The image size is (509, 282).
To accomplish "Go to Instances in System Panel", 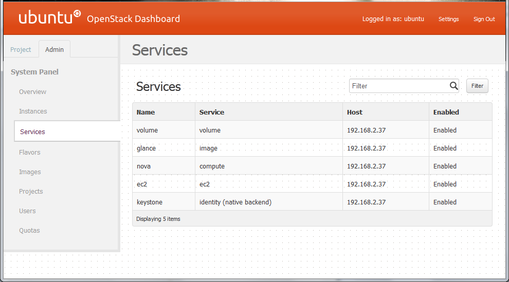I will pos(33,111).
